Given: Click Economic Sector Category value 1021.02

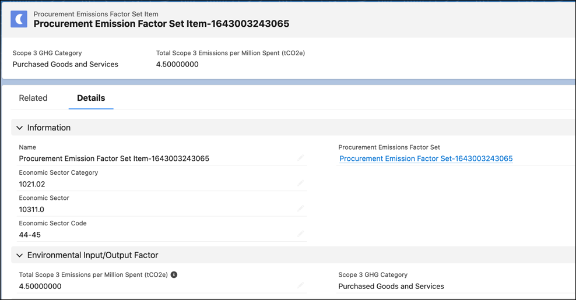Looking at the screenshot, I should click(x=32, y=184).
